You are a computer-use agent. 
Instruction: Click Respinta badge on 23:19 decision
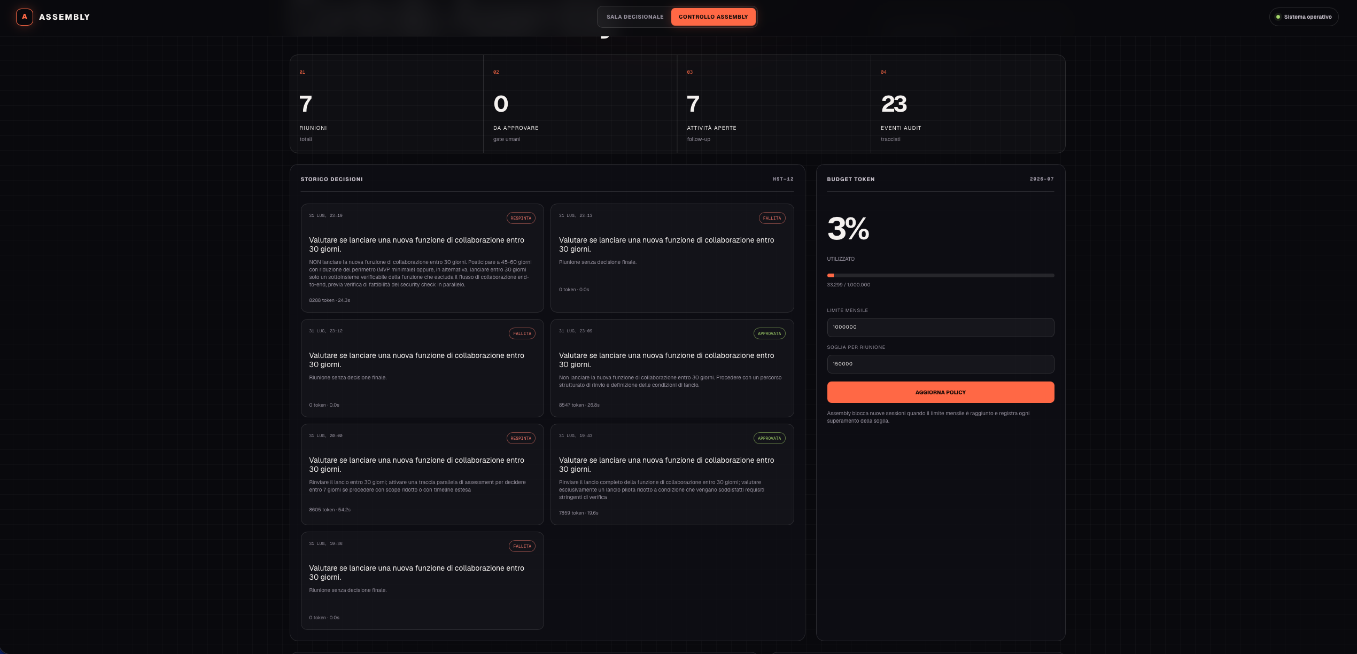pos(521,218)
